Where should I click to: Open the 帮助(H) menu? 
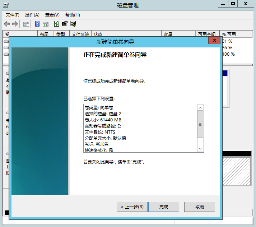tap(73, 15)
